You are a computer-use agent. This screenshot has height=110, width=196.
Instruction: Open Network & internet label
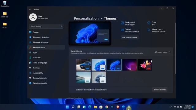[41, 42]
